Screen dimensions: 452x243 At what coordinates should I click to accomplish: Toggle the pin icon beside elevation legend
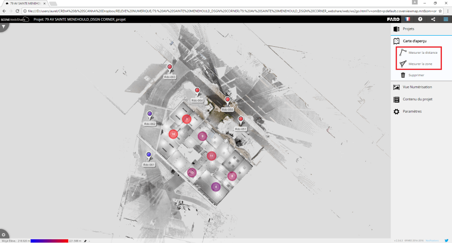pyautogui.click(x=85, y=241)
